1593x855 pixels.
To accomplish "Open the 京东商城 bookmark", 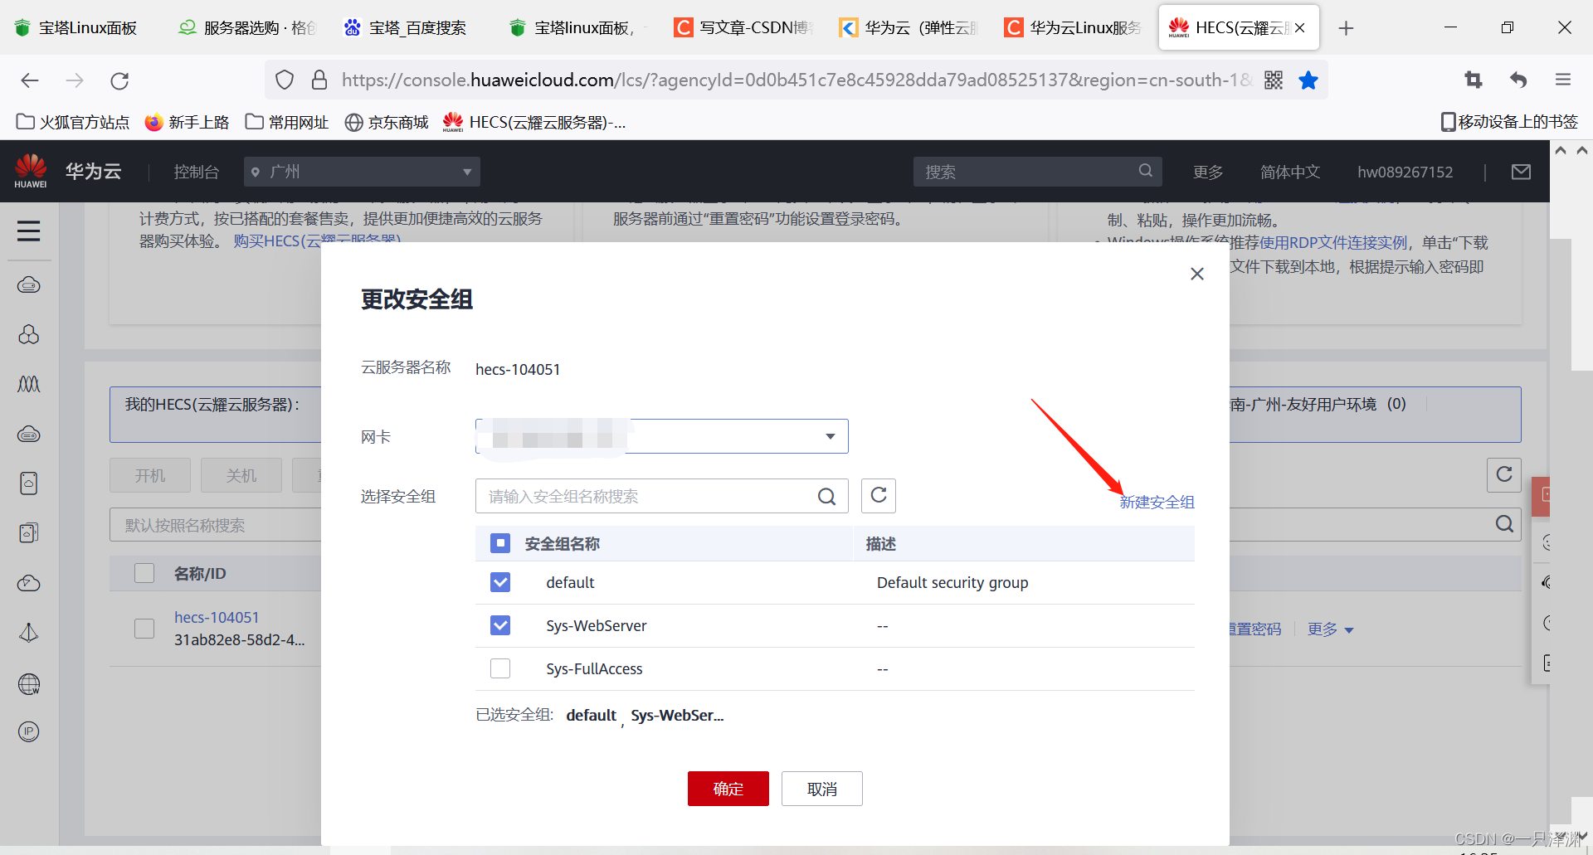I will click(387, 122).
